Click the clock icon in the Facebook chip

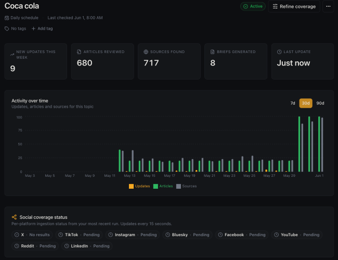(x=220, y=235)
